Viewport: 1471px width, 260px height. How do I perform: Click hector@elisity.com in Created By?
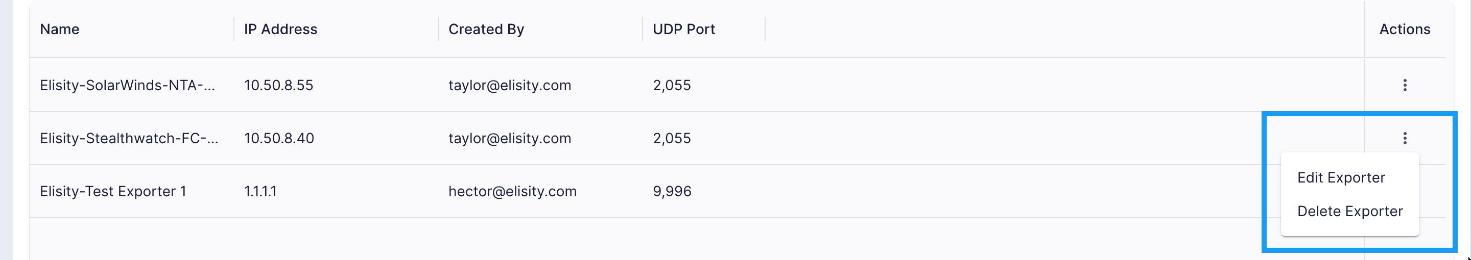click(512, 191)
